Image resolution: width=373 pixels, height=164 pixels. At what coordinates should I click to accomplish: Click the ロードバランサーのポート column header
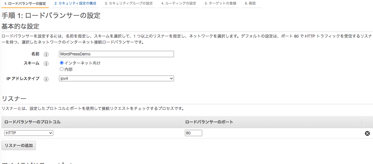209,122
